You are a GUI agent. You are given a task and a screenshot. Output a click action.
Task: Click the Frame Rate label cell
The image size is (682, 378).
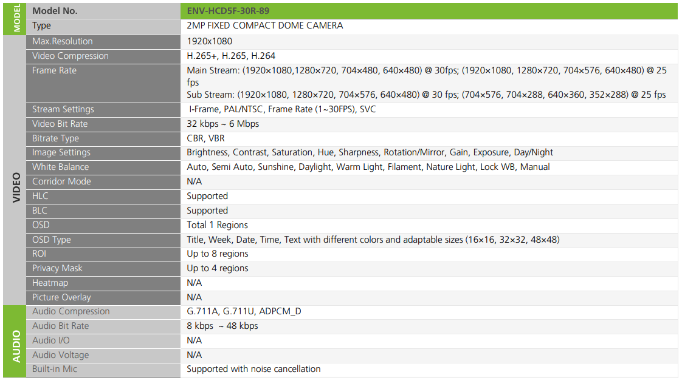coord(54,70)
